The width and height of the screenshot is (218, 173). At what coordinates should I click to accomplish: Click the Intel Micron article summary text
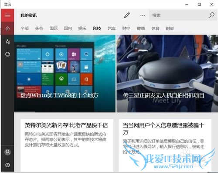[65, 139]
